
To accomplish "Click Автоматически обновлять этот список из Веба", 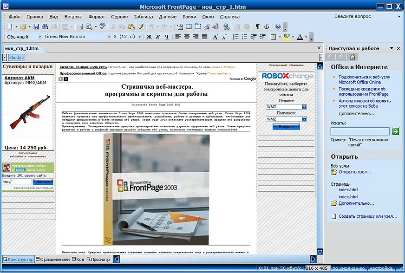I will (x=365, y=104).
